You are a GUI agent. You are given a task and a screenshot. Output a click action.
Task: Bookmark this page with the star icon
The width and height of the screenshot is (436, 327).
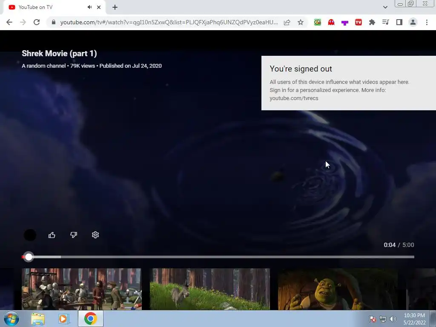pos(301,22)
